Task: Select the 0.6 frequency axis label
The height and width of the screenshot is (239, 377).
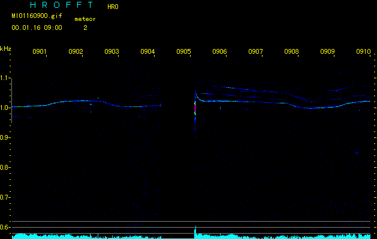Action: click(5, 227)
